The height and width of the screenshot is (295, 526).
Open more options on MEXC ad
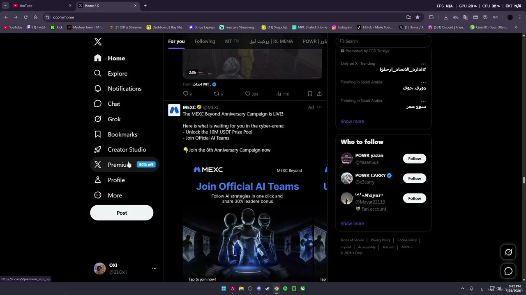(319, 107)
